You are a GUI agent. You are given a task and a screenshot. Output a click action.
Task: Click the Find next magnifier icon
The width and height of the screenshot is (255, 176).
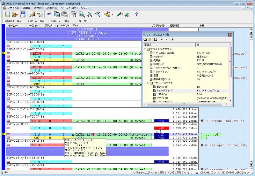[x=90, y=14]
